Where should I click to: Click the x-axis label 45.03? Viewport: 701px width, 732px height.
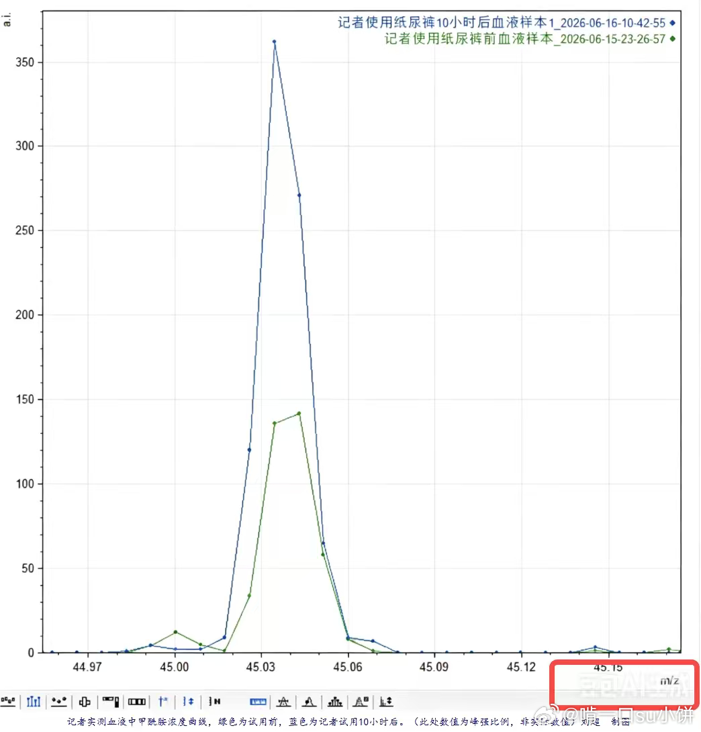[261, 667]
